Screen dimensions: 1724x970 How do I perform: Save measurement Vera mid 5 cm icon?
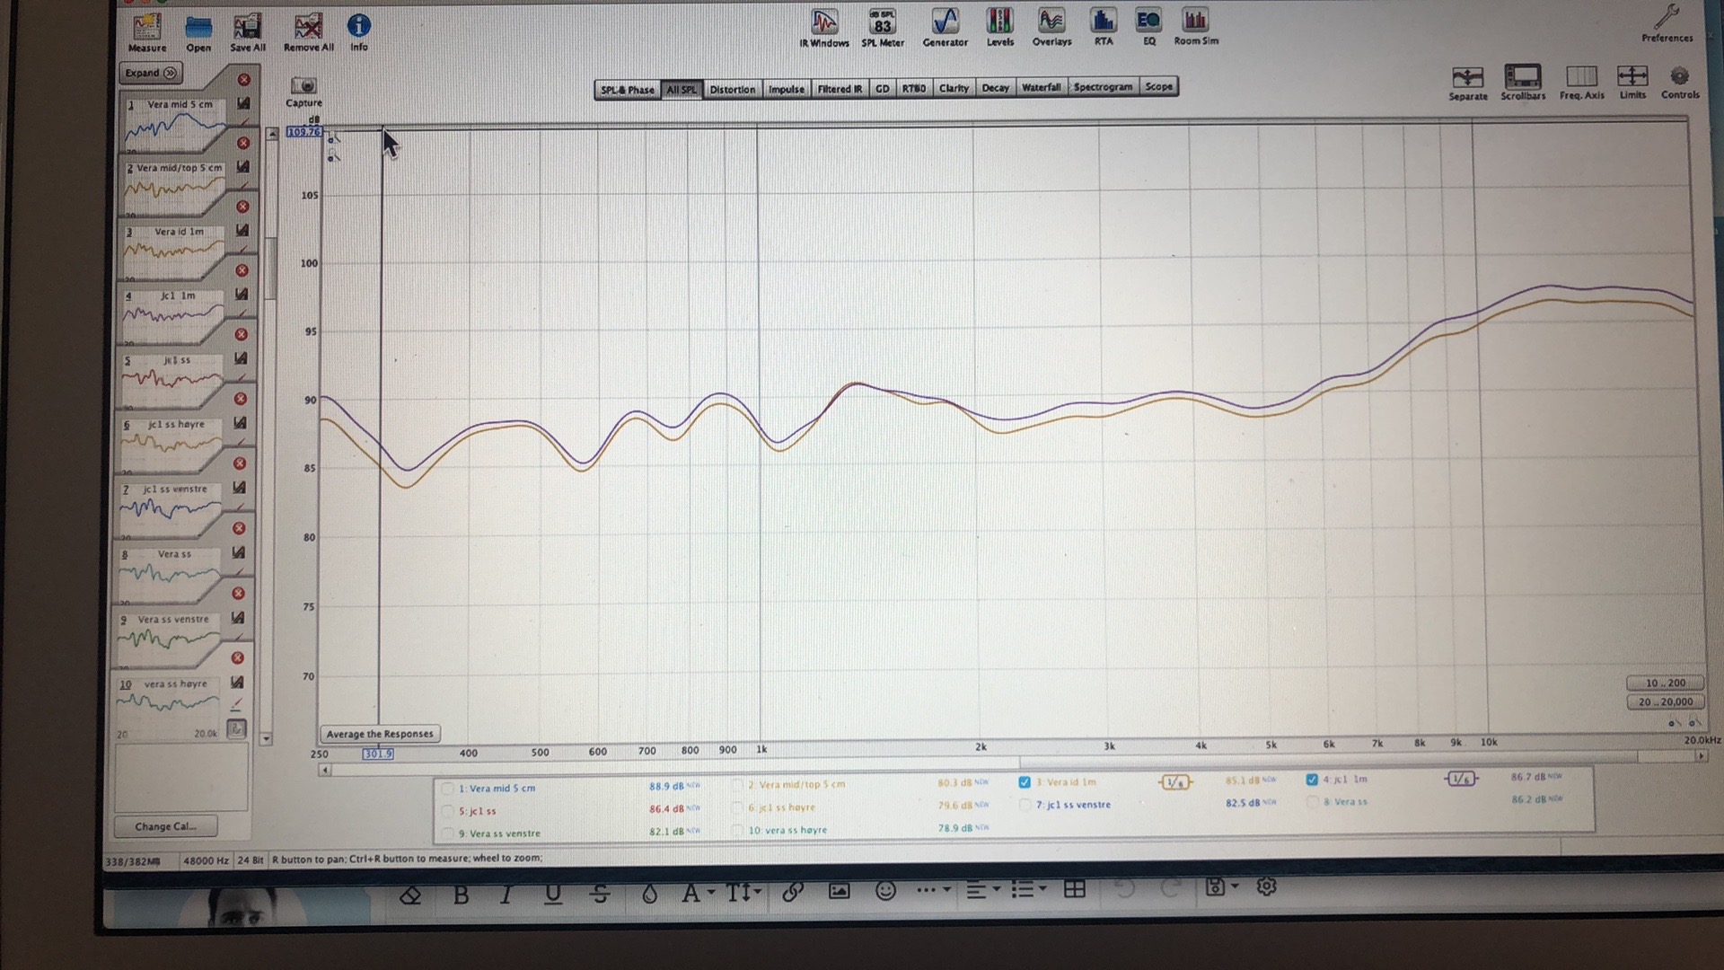point(243,103)
